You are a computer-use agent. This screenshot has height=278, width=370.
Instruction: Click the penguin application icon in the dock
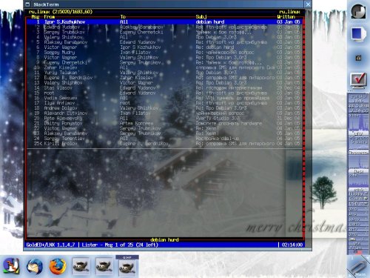(x=11, y=266)
